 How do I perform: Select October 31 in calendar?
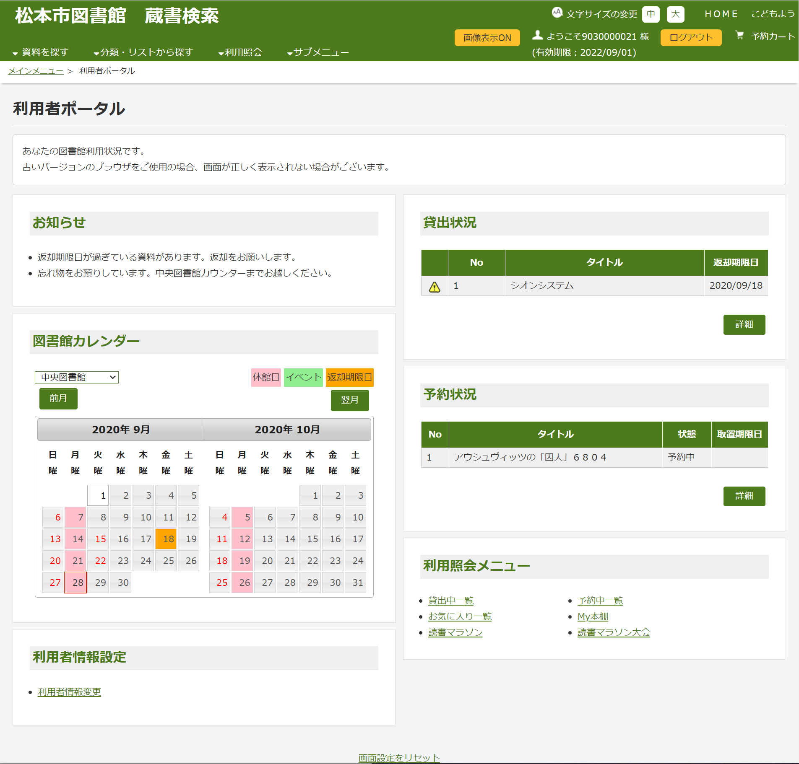(355, 583)
